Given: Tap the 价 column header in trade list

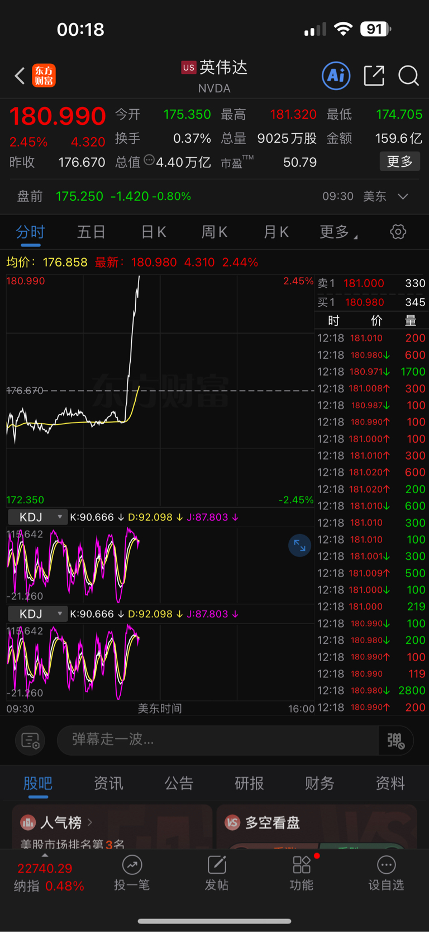Looking at the screenshot, I should [x=376, y=321].
